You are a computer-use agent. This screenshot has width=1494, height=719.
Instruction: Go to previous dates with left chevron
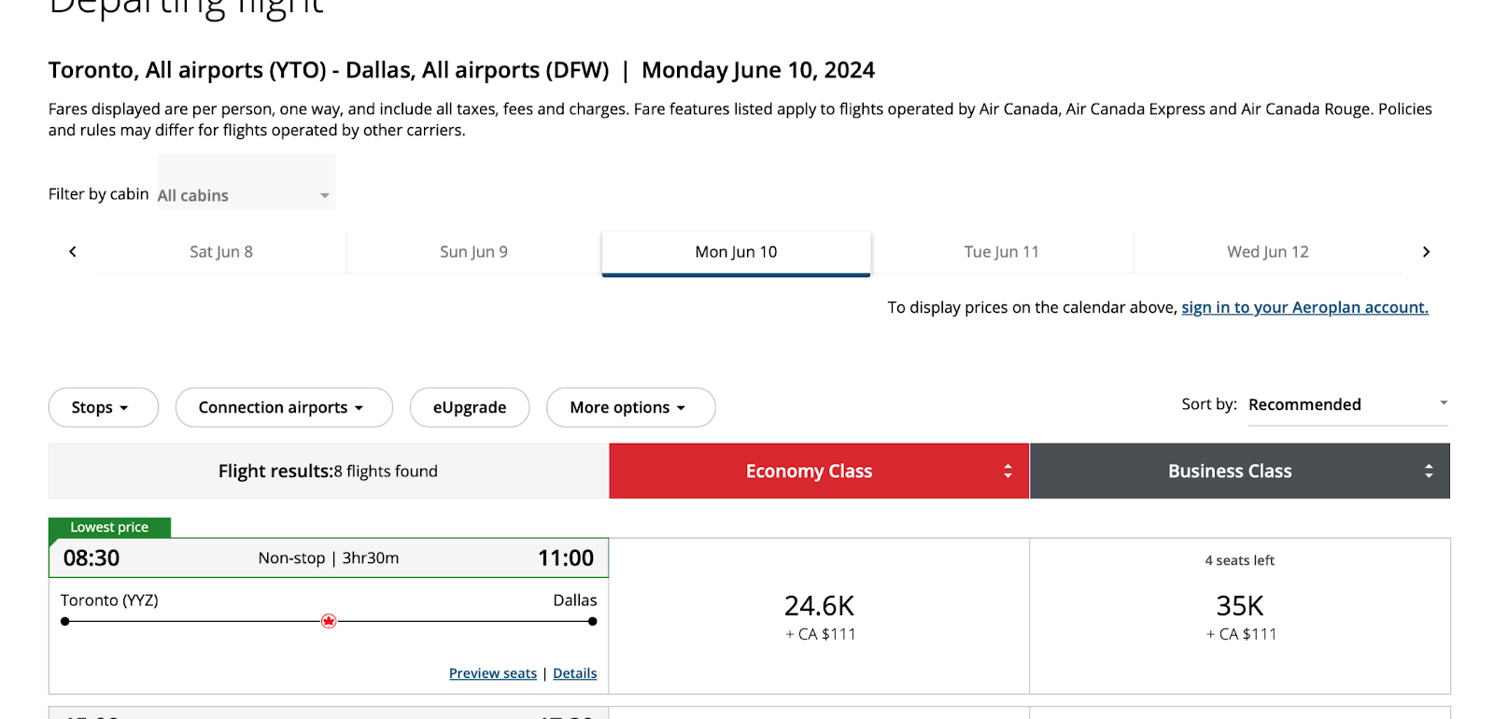point(73,252)
